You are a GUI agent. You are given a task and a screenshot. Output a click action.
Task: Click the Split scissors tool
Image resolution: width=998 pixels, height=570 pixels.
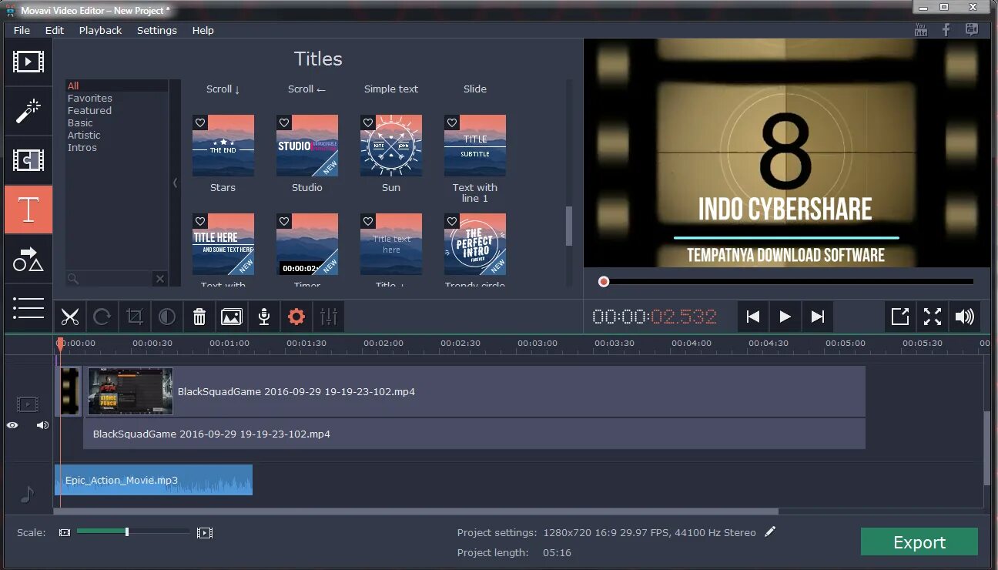70,317
